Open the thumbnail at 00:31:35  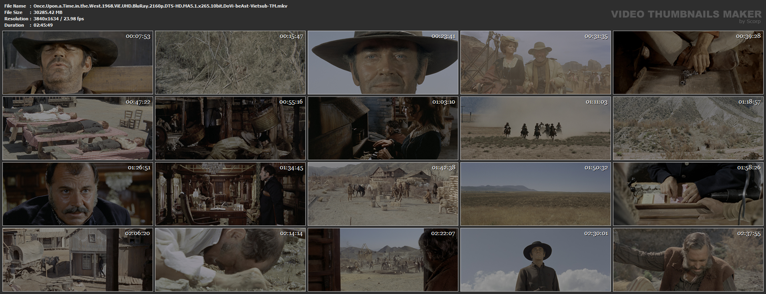point(535,63)
